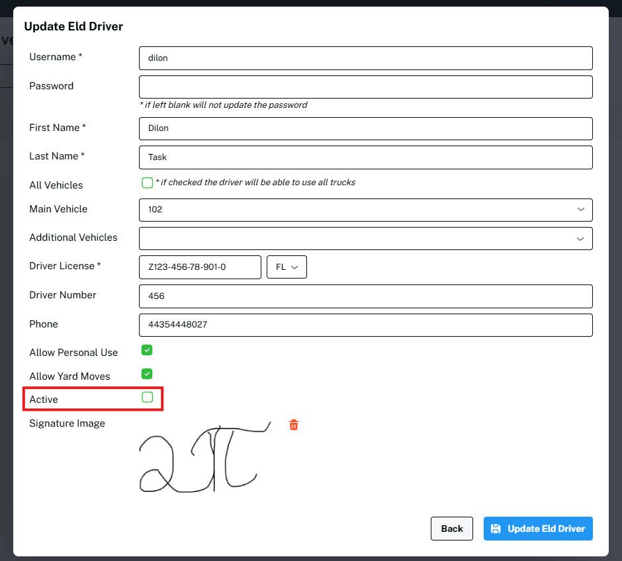Enable the All Vehicles checkbox

tap(148, 183)
